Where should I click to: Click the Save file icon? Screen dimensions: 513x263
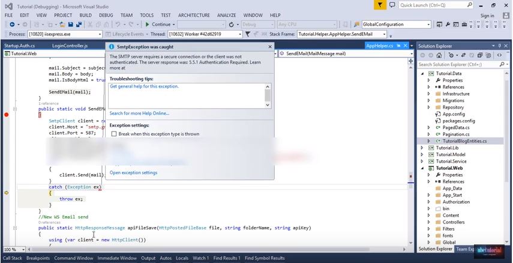[70, 25]
